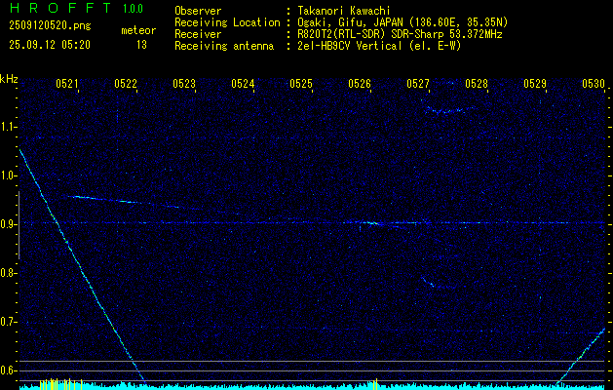Screen dimensions: 613x390
Task: Click the 0521 time marker
Action: 67,84
